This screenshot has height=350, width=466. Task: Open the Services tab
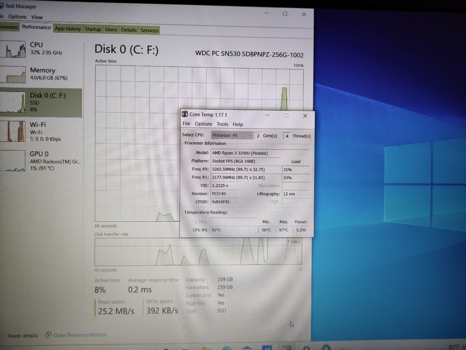pos(149,30)
